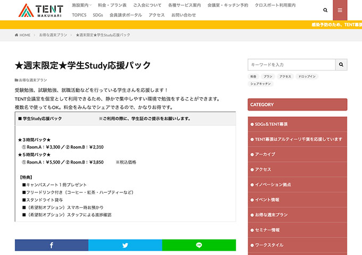Open お問い合わせ menu item
This screenshot has width=362, height=255.
pos(184,15)
